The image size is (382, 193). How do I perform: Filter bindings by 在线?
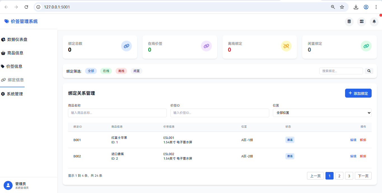[x=106, y=71]
